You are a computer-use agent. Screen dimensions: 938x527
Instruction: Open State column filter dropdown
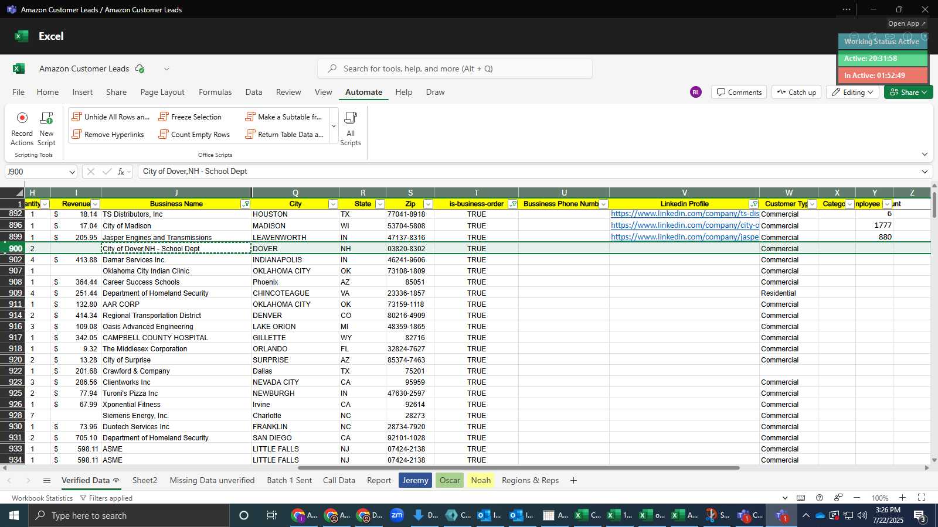(x=380, y=204)
